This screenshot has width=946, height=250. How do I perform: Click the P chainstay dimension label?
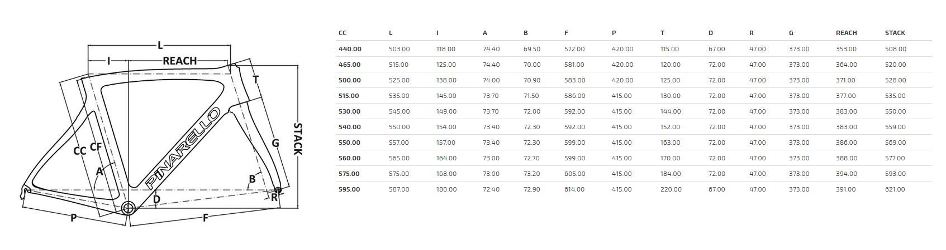pos(73,218)
